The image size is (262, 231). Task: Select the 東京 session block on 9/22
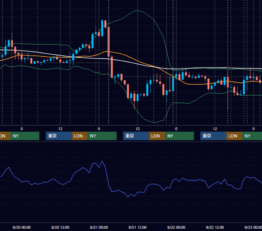click(213, 136)
